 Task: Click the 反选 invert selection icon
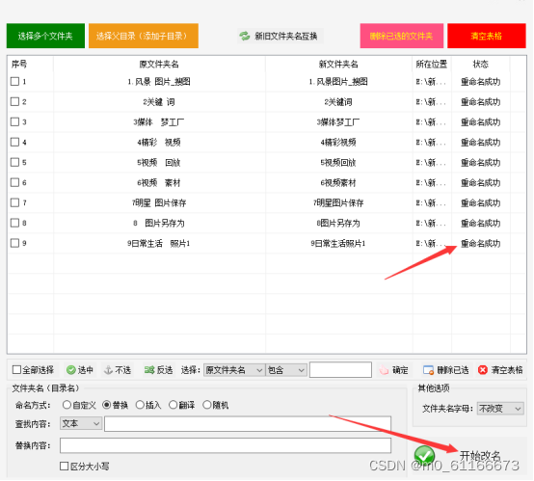(x=149, y=370)
